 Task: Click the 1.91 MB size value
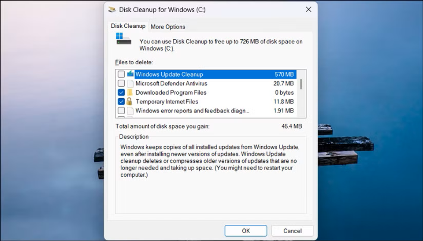click(283, 111)
